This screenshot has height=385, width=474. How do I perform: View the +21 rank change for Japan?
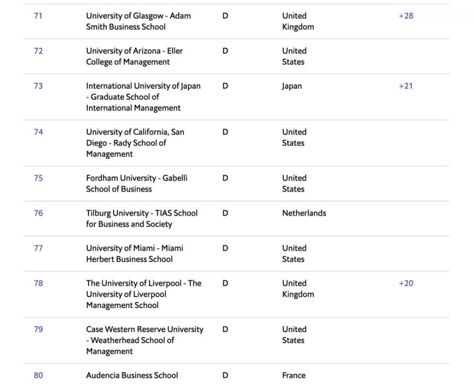(406, 86)
